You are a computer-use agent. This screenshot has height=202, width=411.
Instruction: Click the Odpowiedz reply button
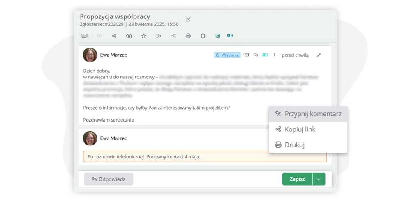click(109, 179)
